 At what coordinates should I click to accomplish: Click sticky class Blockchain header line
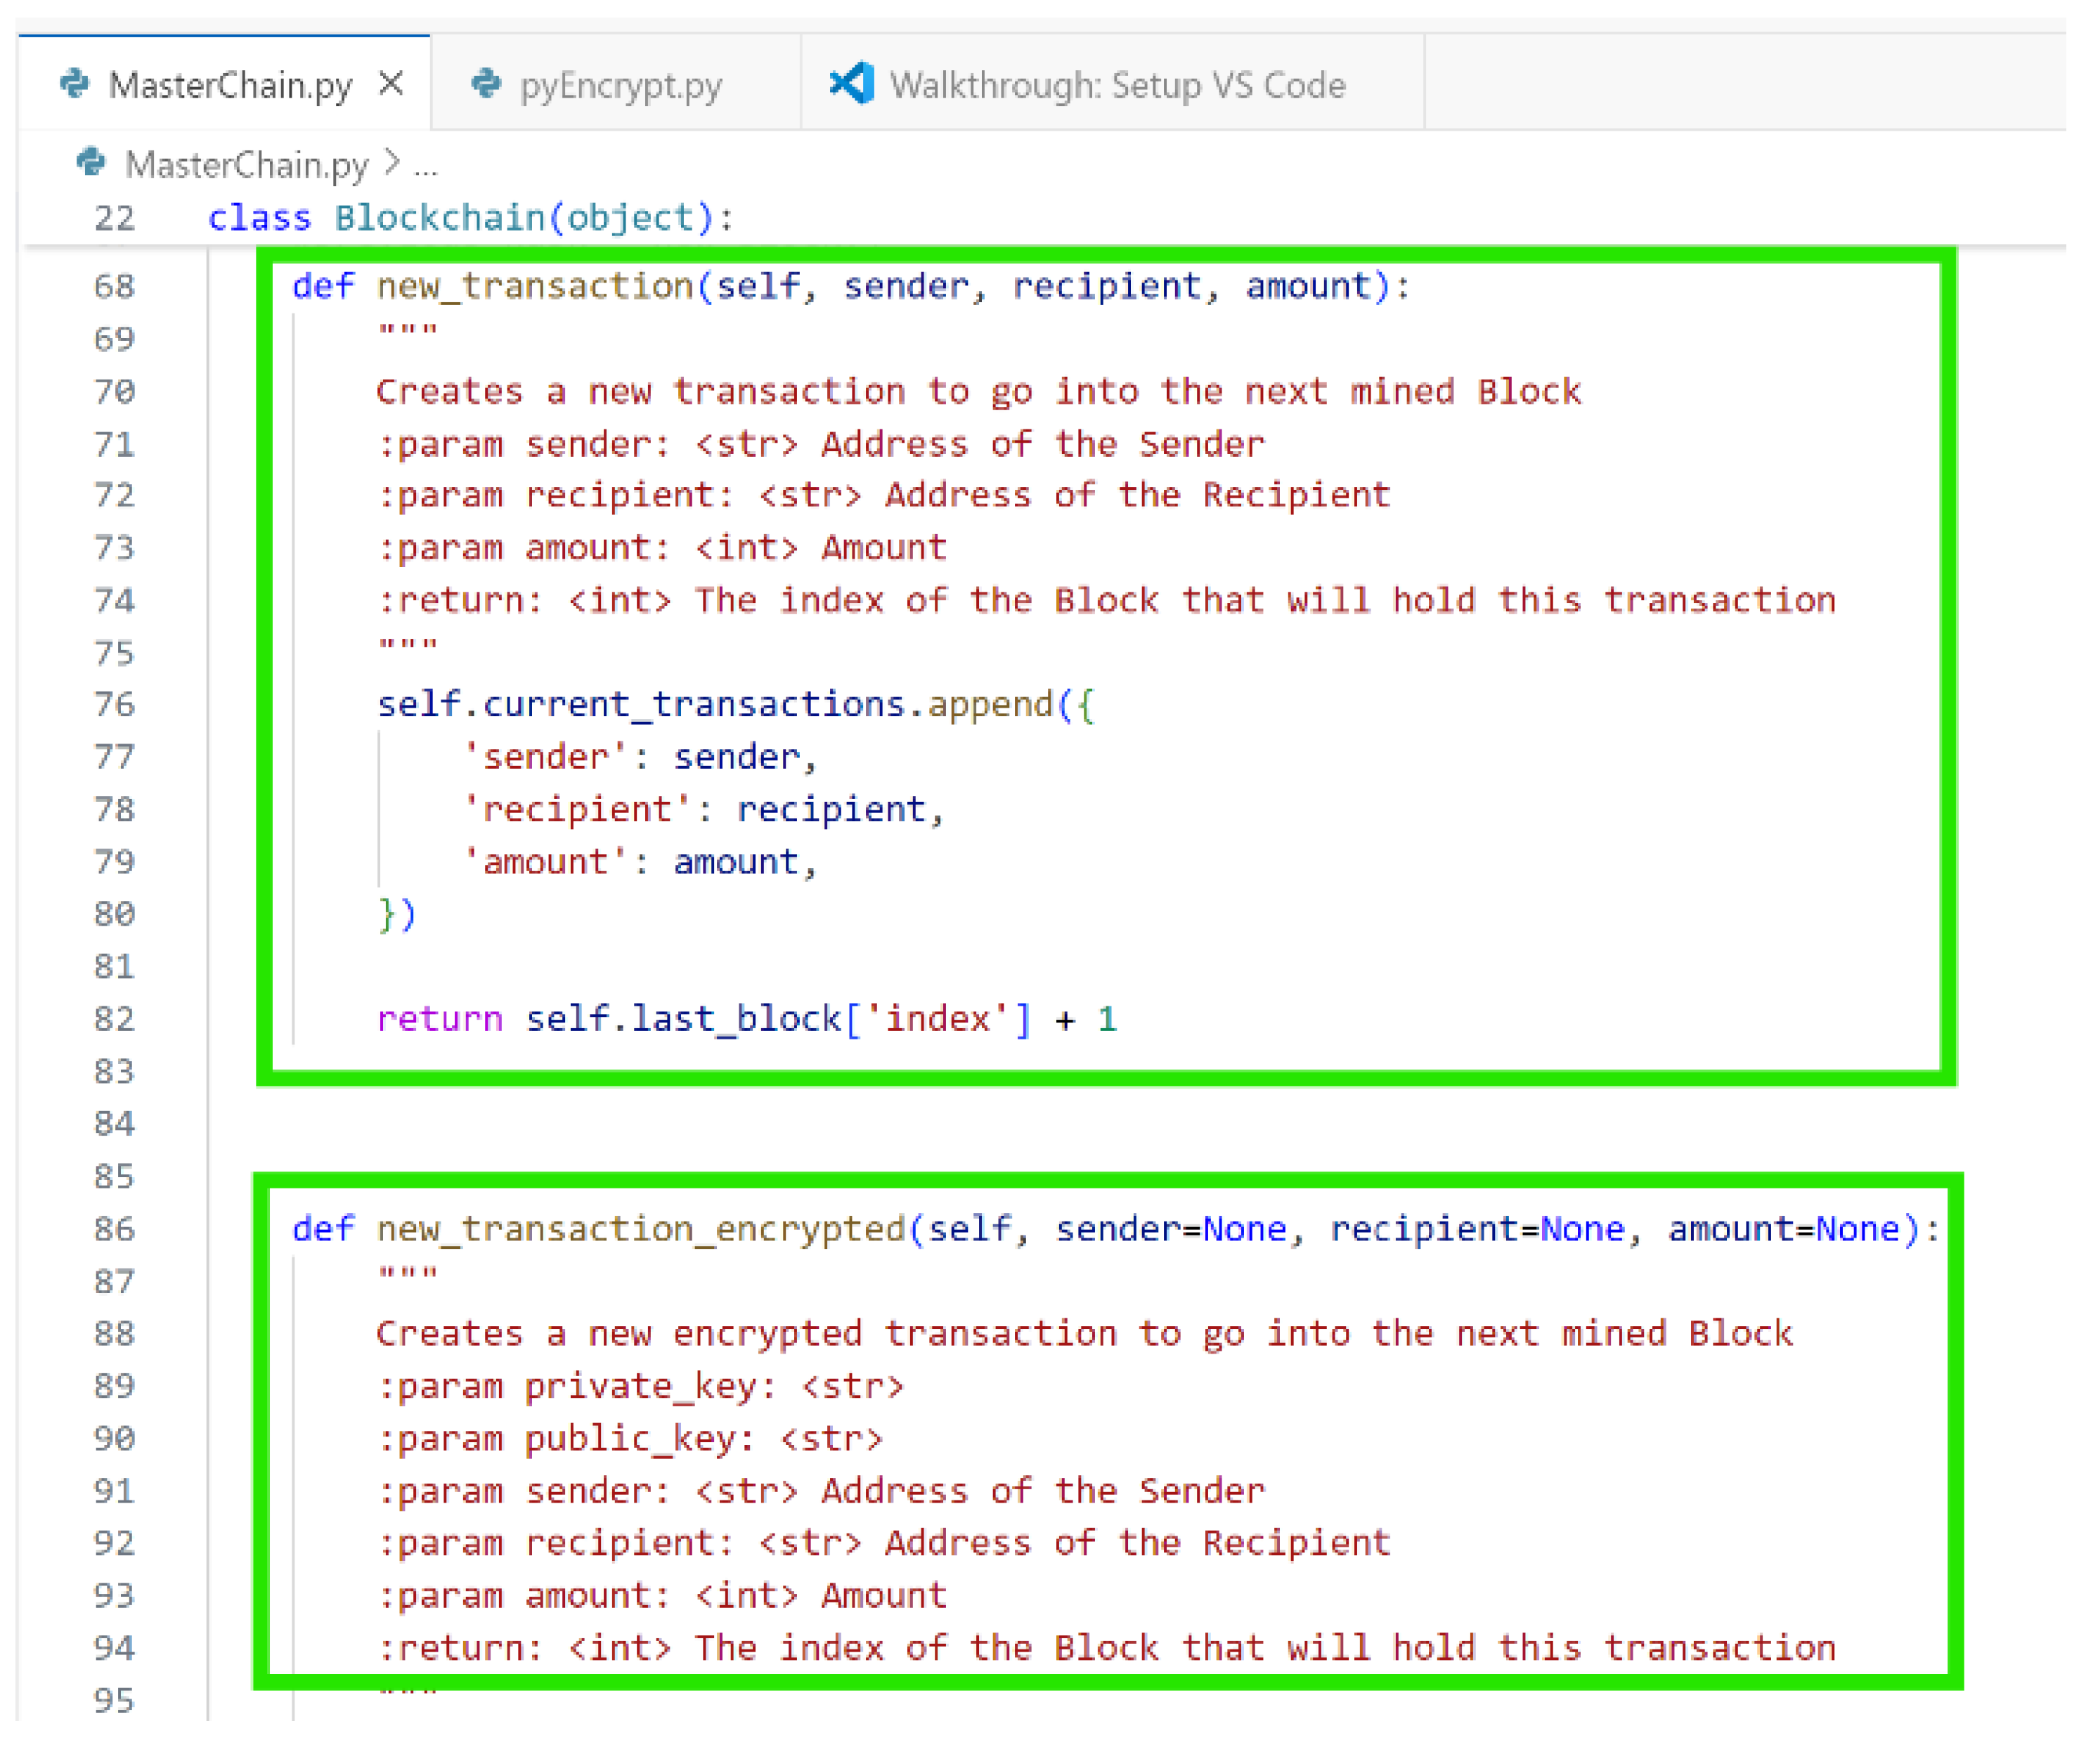point(470,217)
